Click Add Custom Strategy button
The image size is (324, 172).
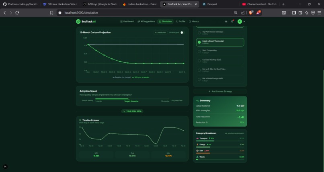(220, 91)
